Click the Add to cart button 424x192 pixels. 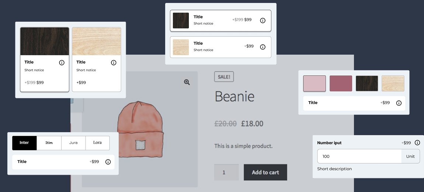pos(265,172)
